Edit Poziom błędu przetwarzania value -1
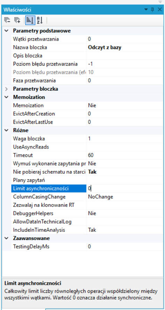Screen dimensions: 165x310 pos(125,64)
